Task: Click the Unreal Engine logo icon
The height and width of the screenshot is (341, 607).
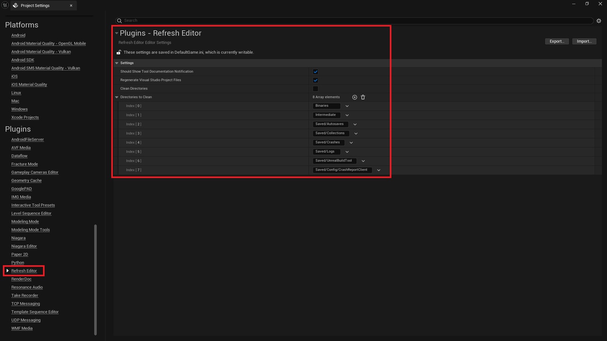Action: coord(5,5)
